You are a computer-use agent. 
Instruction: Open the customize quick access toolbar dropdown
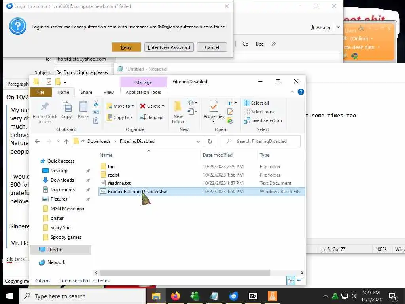click(65, 82)
